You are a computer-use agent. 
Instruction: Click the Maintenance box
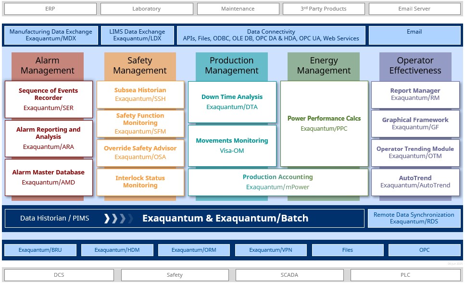tap(238, 9)
